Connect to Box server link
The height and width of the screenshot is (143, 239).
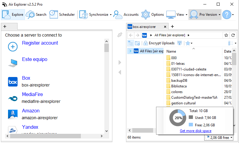tap(26, 78)
